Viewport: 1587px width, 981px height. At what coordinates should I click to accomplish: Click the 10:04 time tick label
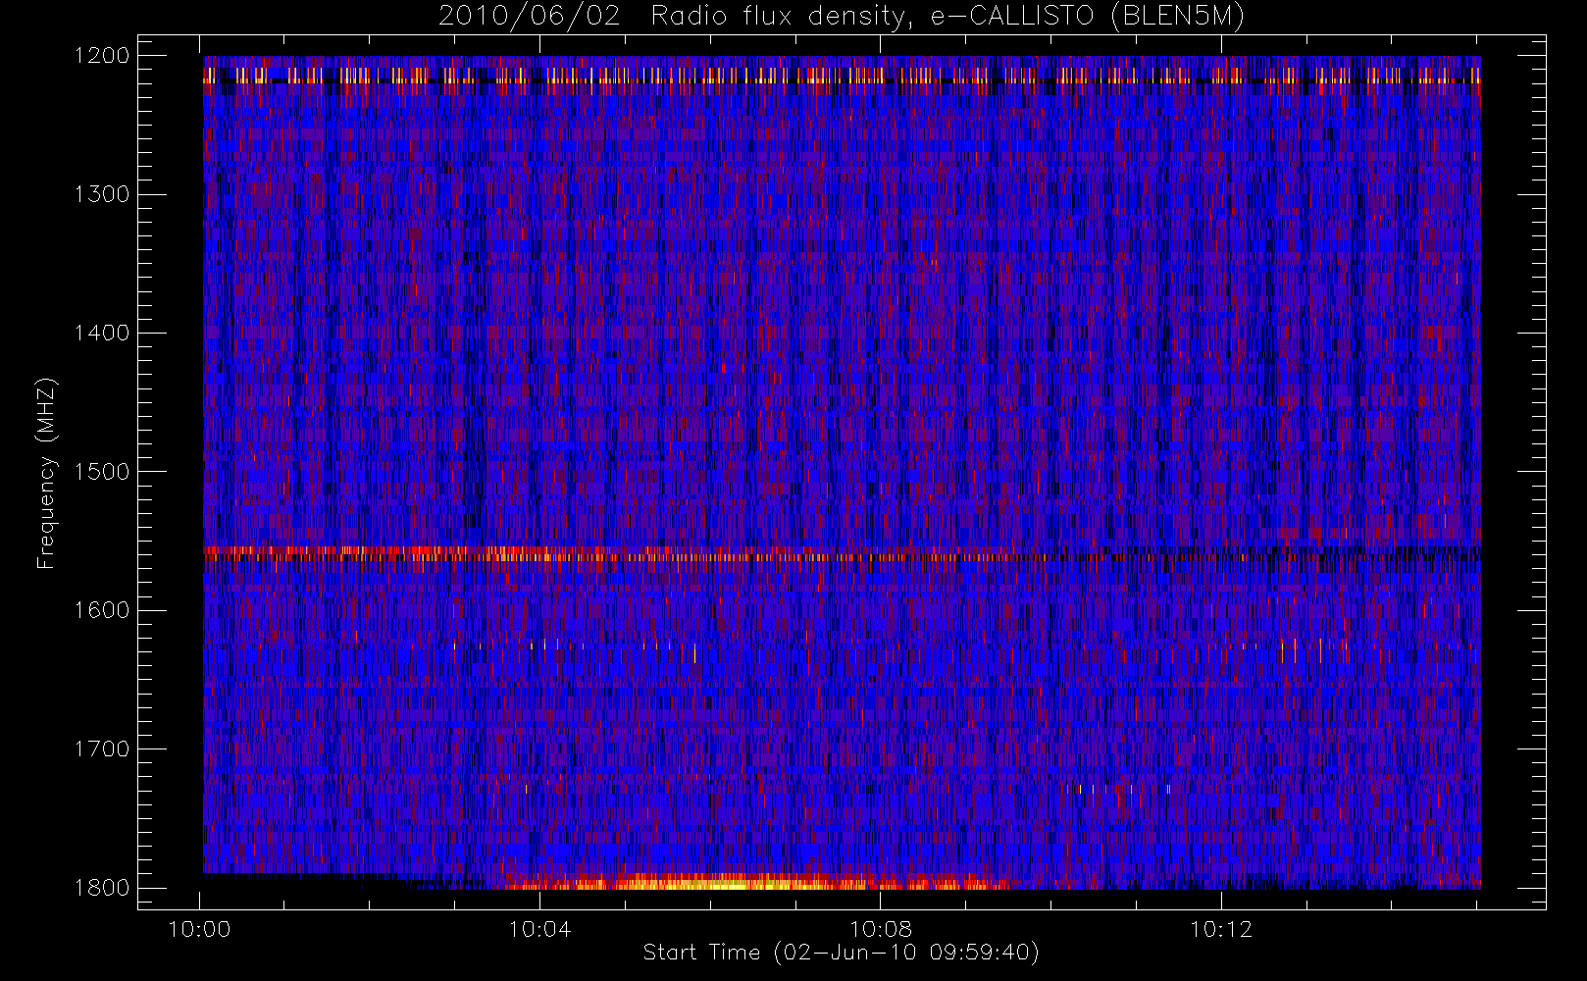point(539,929)
